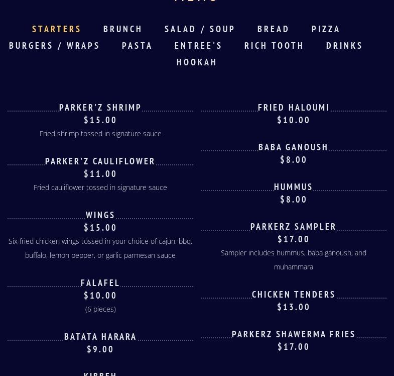Select the Falafel menu item title
This screenshot has width=394, height=376.
click(x=100, y=283)
